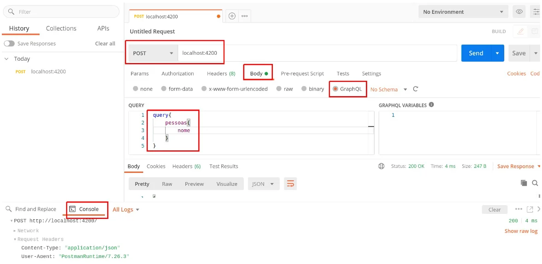Open the Save Response dropdown
The width and height of the screenshot is (542, 264).
519,166
